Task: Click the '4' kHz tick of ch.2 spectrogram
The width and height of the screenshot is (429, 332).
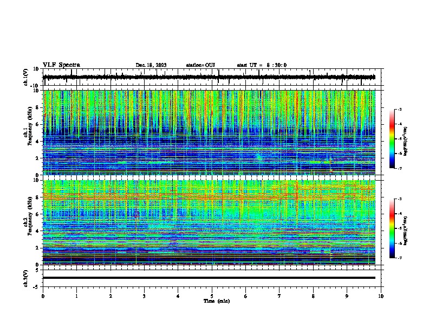Action: pyautogui.click(x=37, y=231)
